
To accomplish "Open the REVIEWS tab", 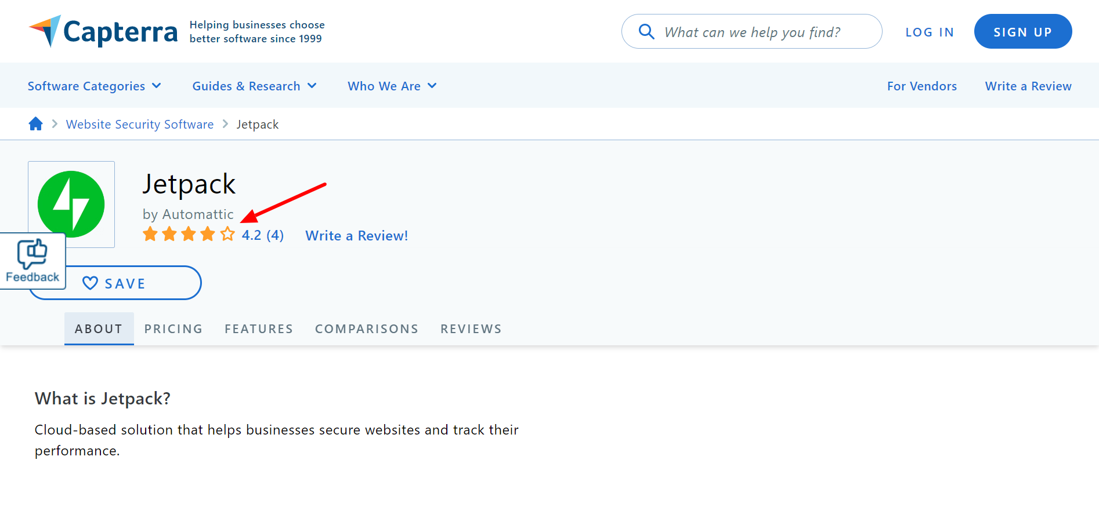I will (x=471, y=329).
